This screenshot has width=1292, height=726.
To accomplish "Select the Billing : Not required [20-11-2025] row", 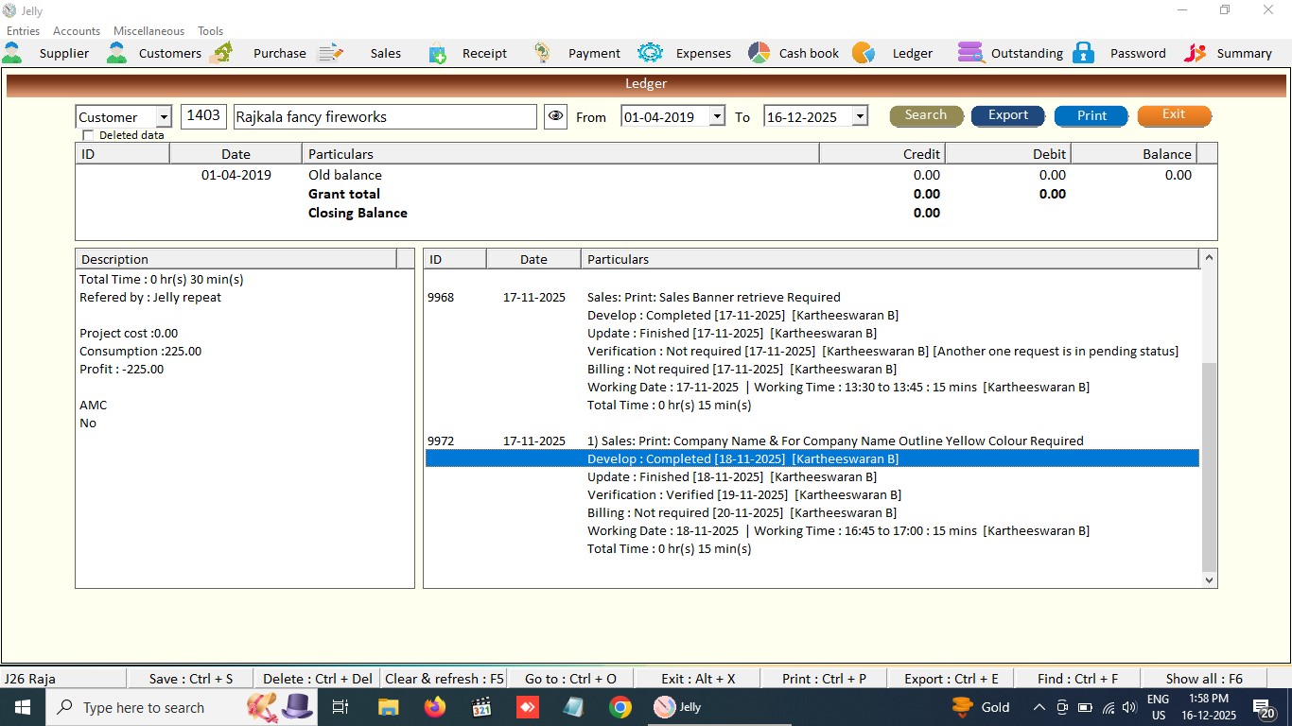I will click(812, 512).
